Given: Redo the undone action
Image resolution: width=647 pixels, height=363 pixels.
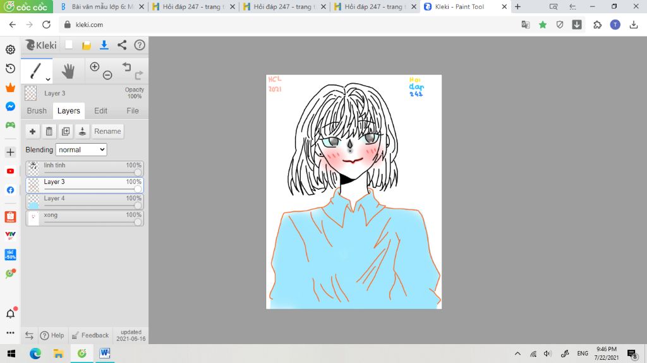Looking at the screenshot, I should coord(138,75).
